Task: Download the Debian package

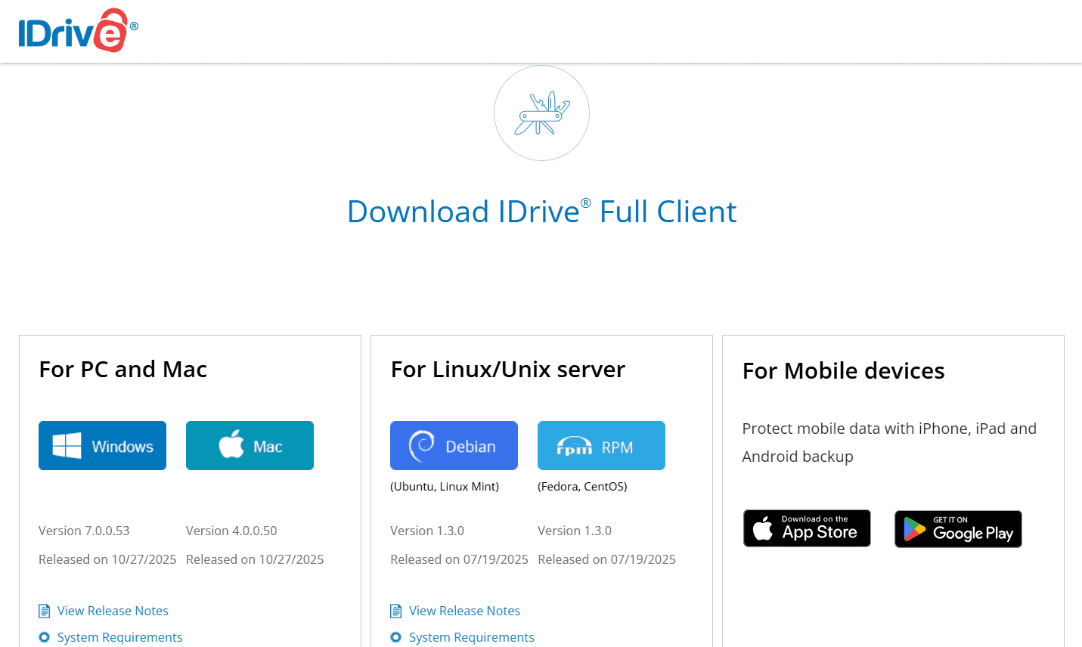Action: [x=454, y=446]
